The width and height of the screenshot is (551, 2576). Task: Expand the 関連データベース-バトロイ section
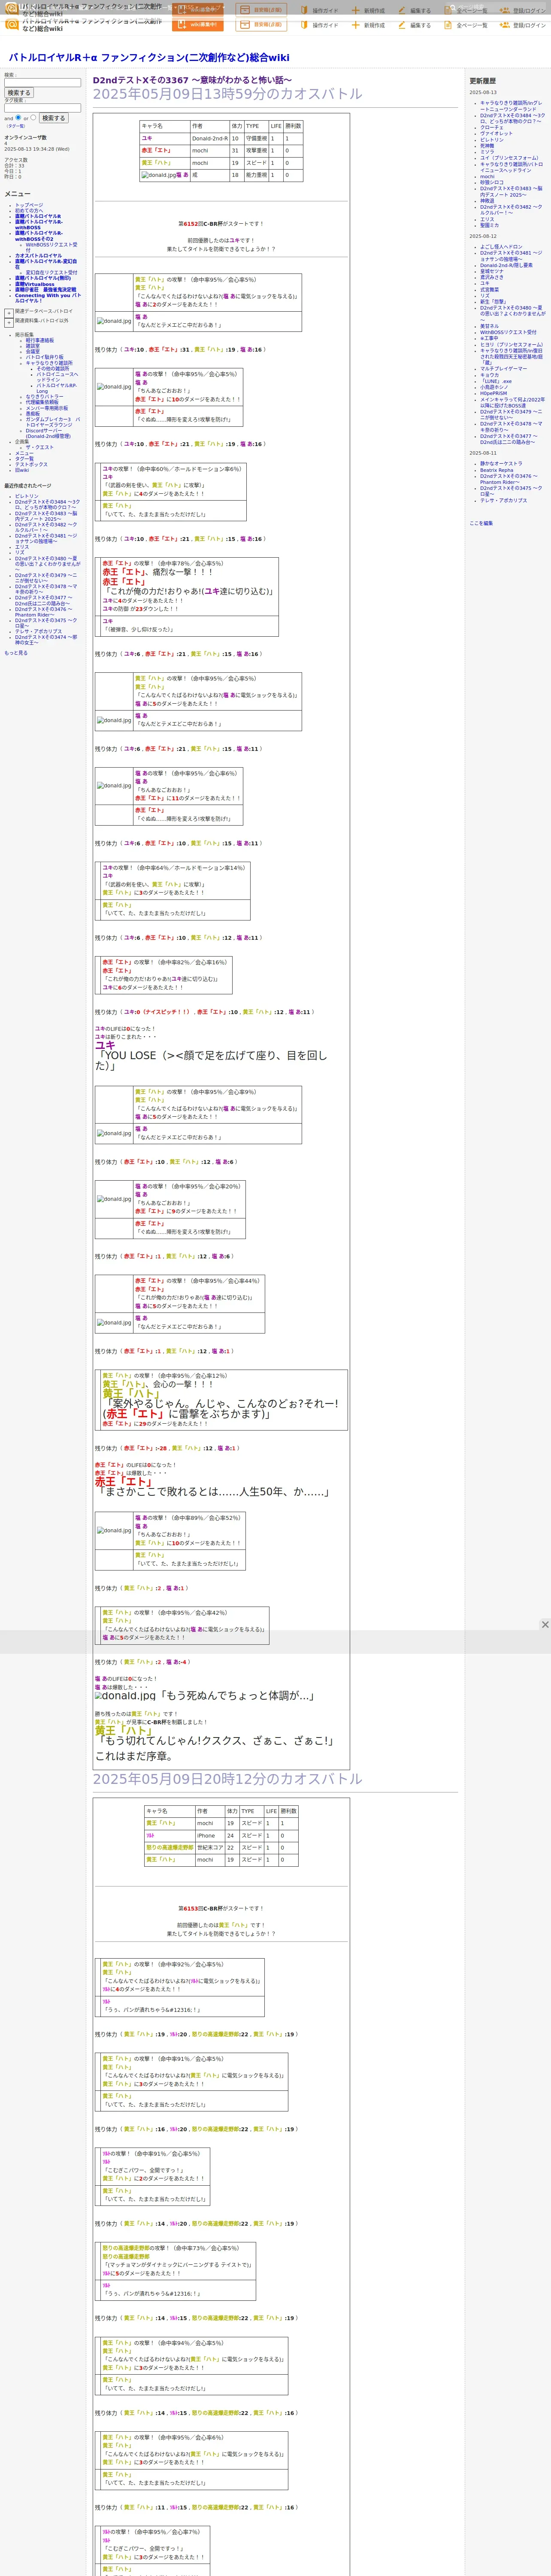coord(9,313)
